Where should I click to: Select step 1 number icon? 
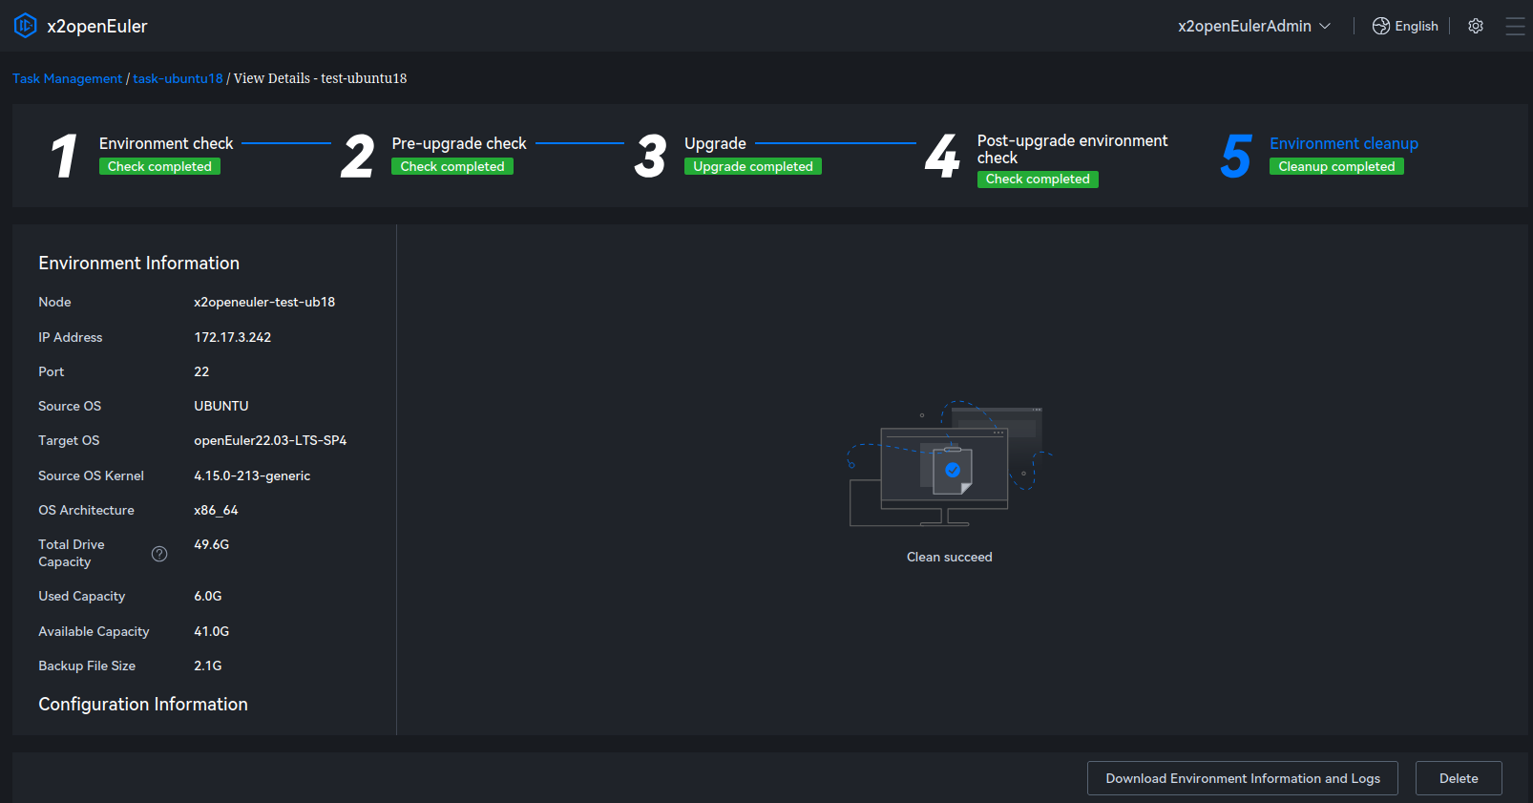pyautogui.click(x=64, y=156)
